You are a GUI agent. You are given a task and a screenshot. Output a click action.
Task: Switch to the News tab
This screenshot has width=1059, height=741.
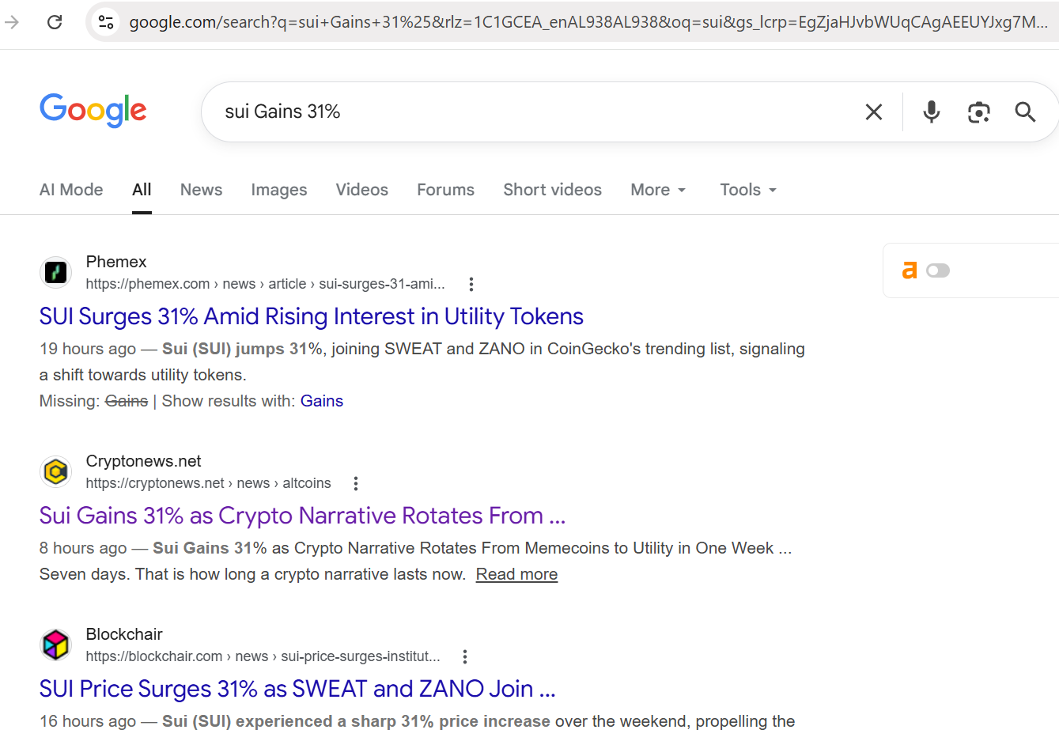tap(202, 190)
